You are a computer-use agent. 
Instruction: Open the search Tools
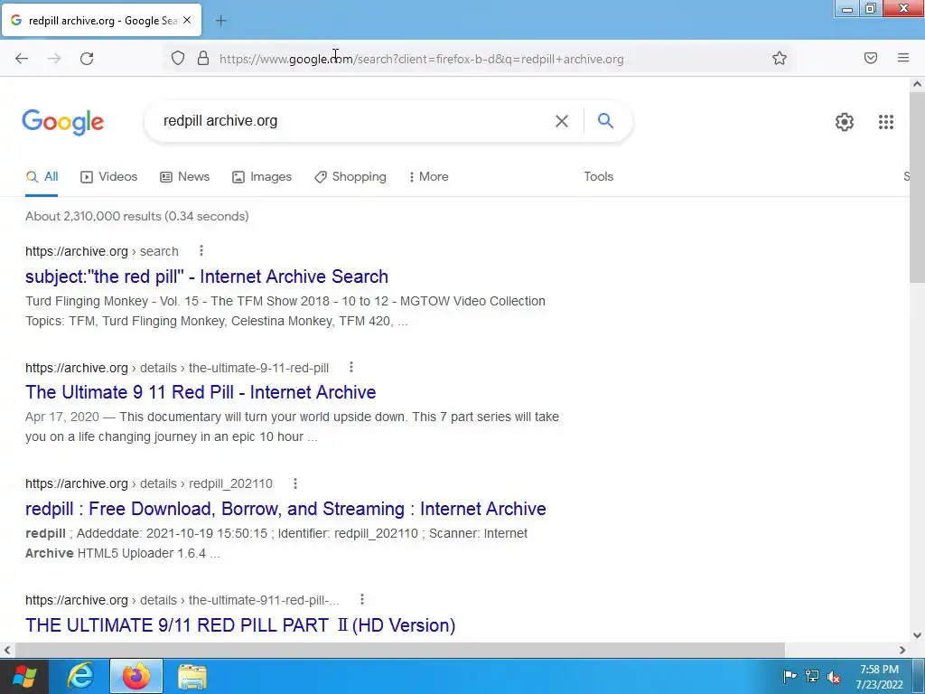pos(599,176)
